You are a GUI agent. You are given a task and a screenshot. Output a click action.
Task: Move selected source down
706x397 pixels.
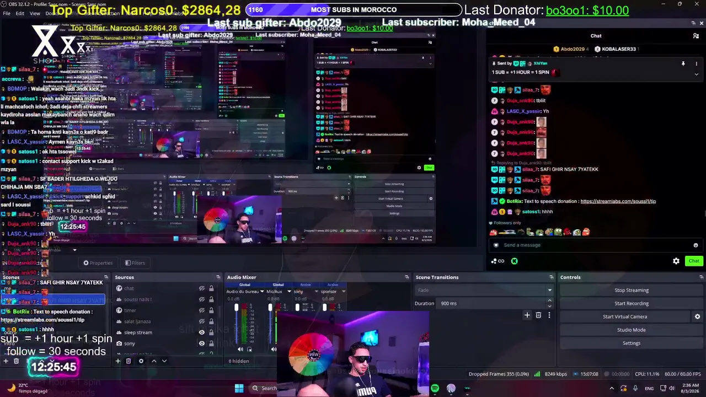click(x=164, y=361)
